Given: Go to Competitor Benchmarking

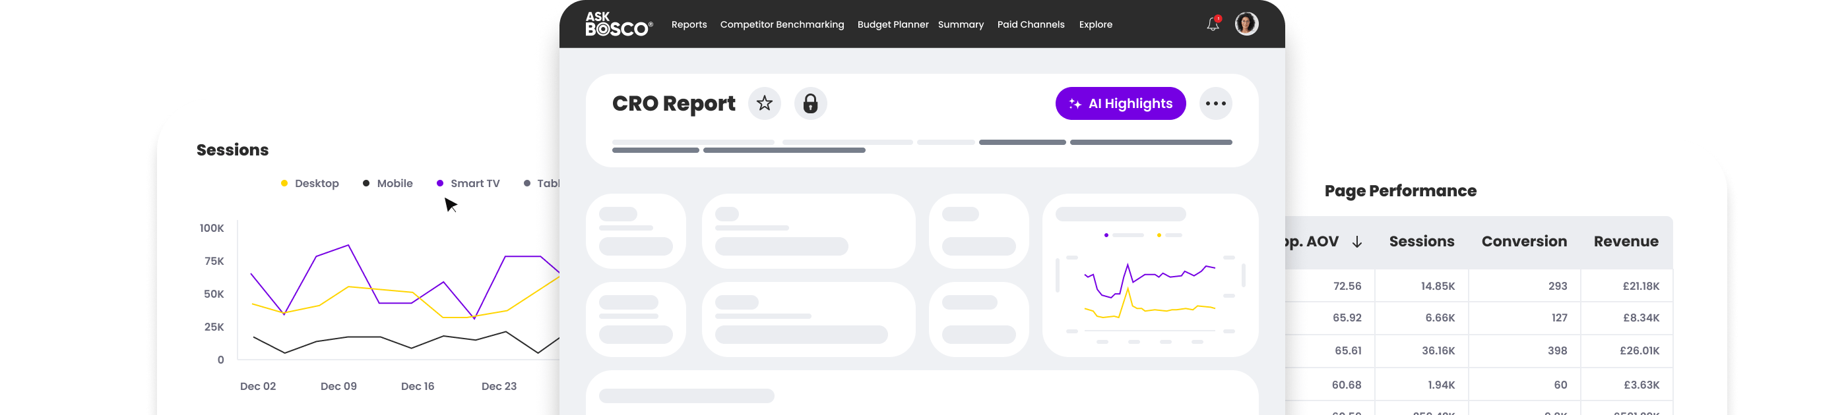Looking at the screenshot, I should (782, 24).
